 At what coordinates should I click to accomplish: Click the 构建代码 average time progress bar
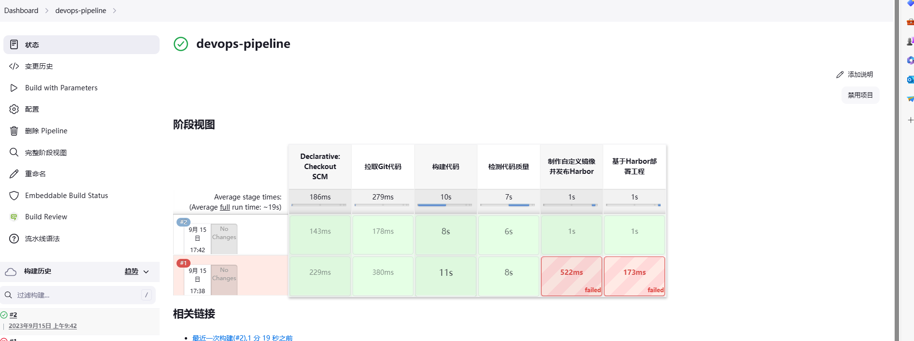pos(445,205)
